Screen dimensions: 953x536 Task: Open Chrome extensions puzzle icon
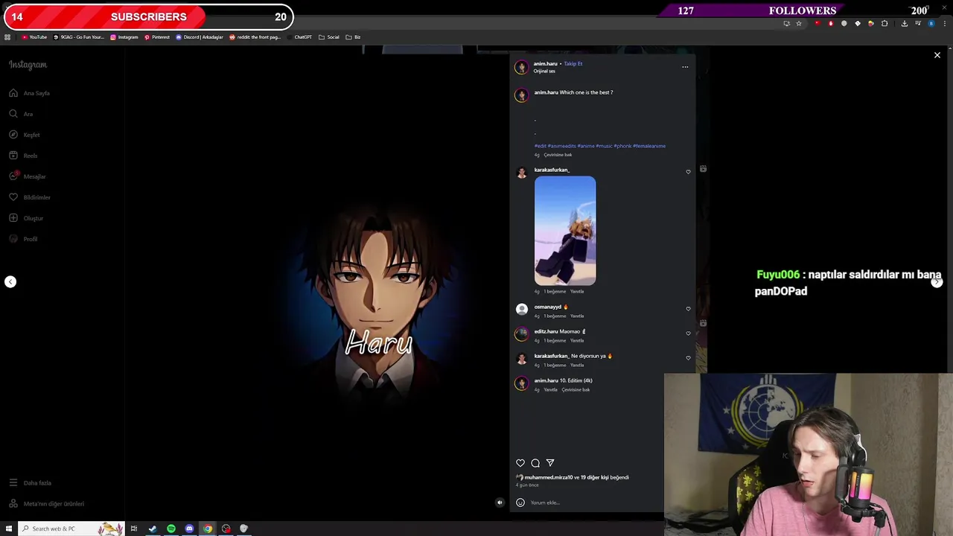885,24
